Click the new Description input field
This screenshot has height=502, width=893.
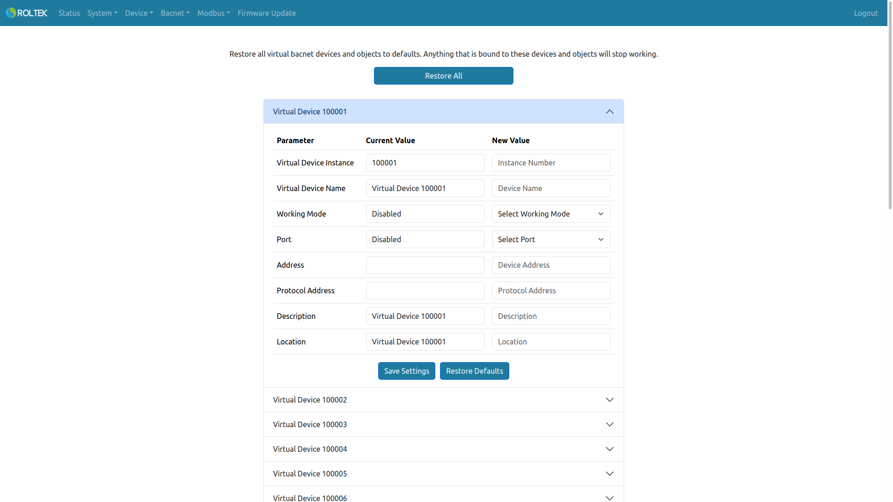point(551,316)
